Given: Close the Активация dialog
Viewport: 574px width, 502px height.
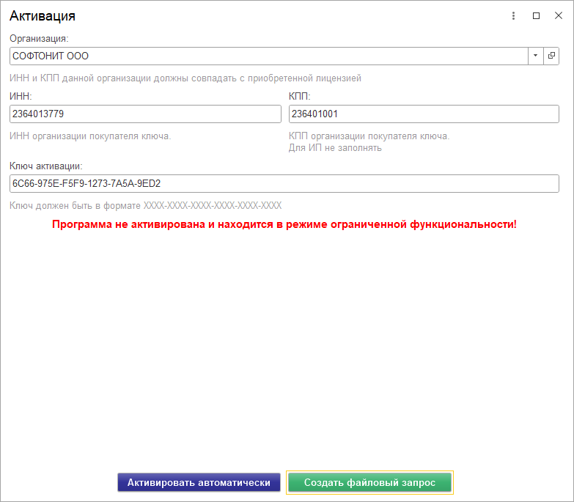Looking at the screenshot, I should 559,15.
